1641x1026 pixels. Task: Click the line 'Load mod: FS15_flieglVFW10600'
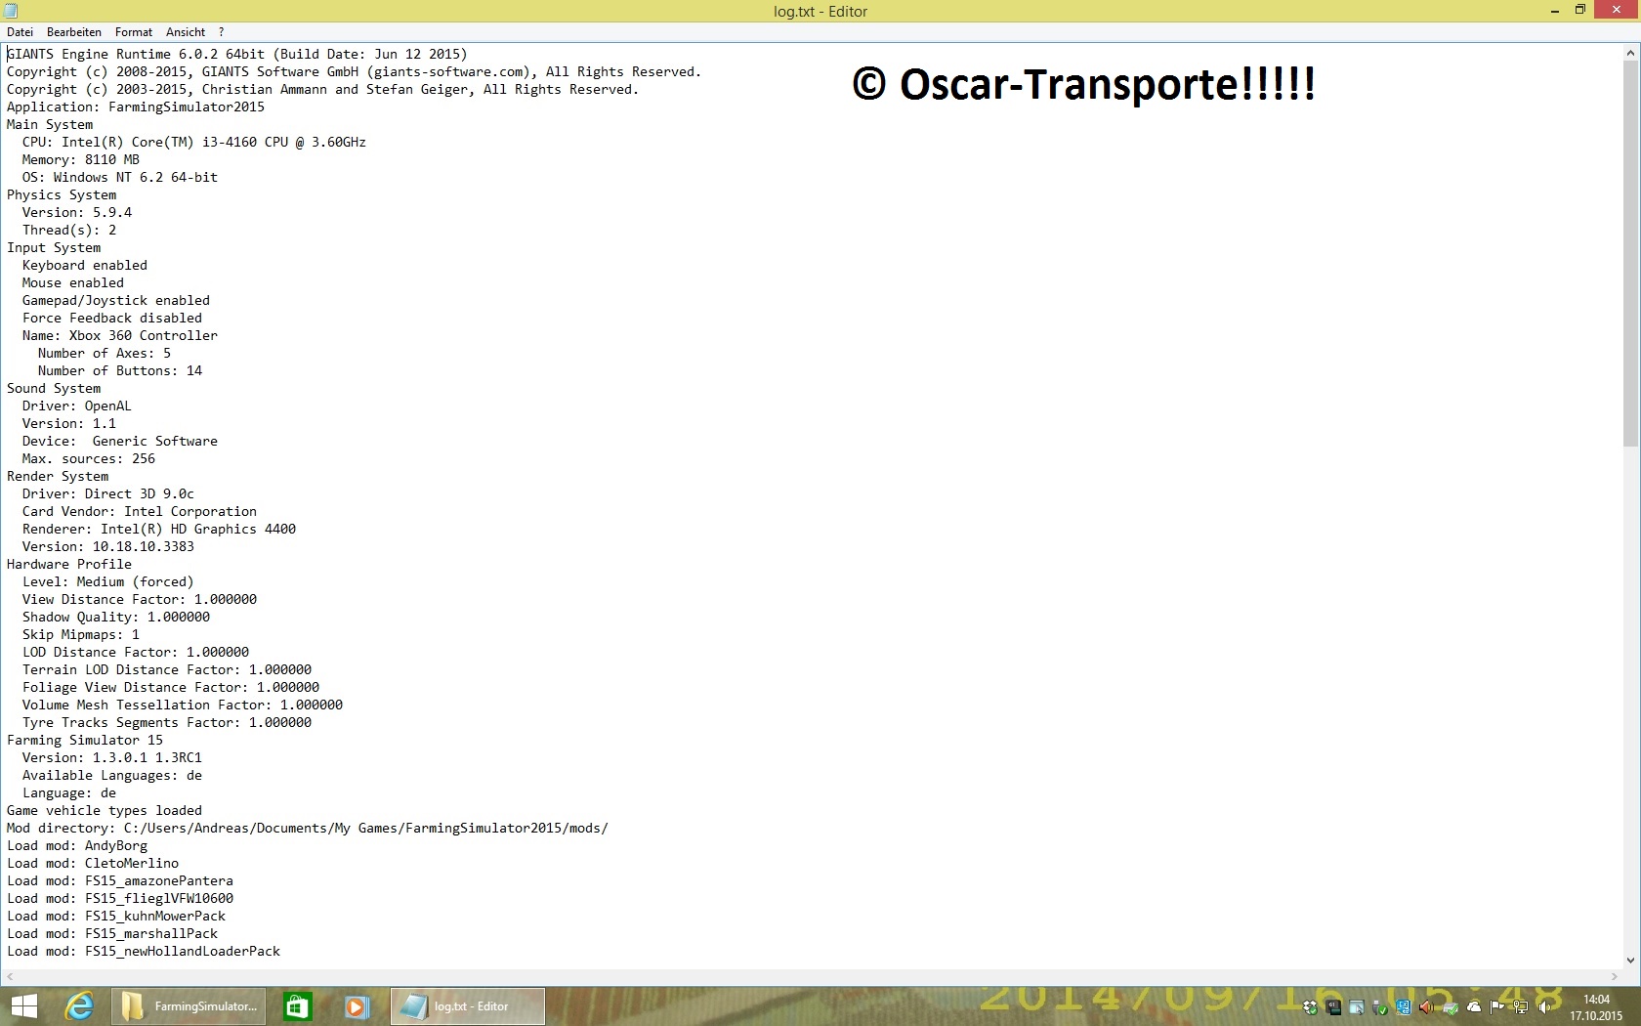click(x=120, y=899)
